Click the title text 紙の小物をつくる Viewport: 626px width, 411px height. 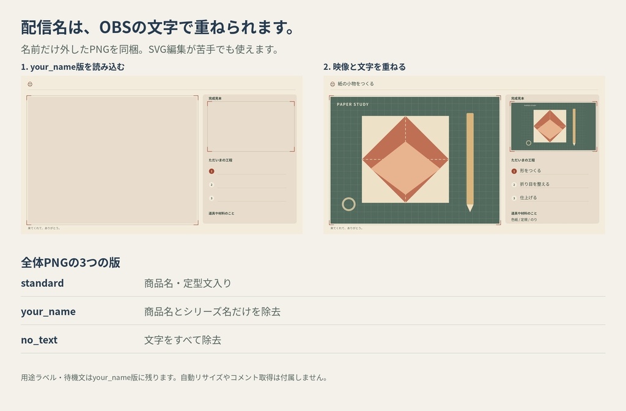click(x=356, y=84)
